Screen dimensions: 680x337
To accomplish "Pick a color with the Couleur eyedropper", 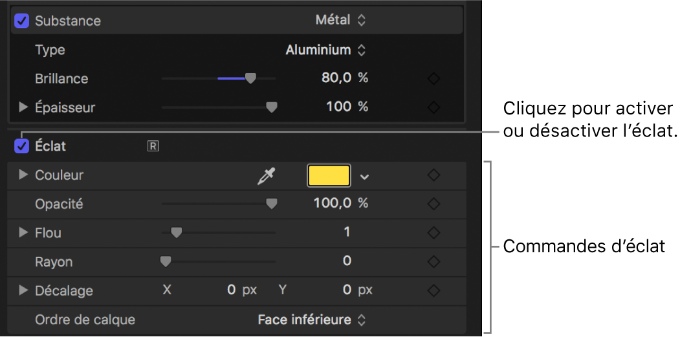I will [x=265, y=176].
